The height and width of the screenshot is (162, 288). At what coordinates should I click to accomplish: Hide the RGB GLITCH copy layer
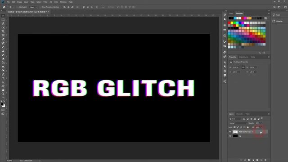230,132
